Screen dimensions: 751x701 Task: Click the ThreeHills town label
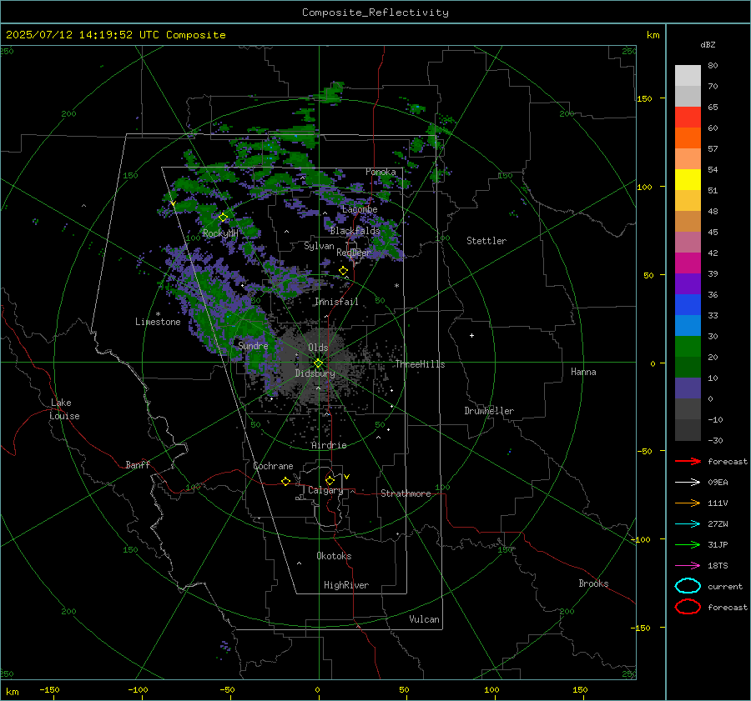(x=420, y=364)
